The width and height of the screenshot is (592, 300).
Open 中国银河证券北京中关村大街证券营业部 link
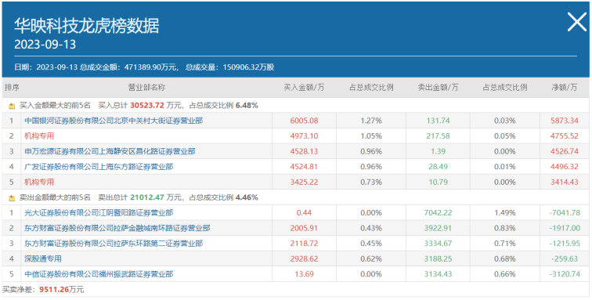[x=114, y=121]
